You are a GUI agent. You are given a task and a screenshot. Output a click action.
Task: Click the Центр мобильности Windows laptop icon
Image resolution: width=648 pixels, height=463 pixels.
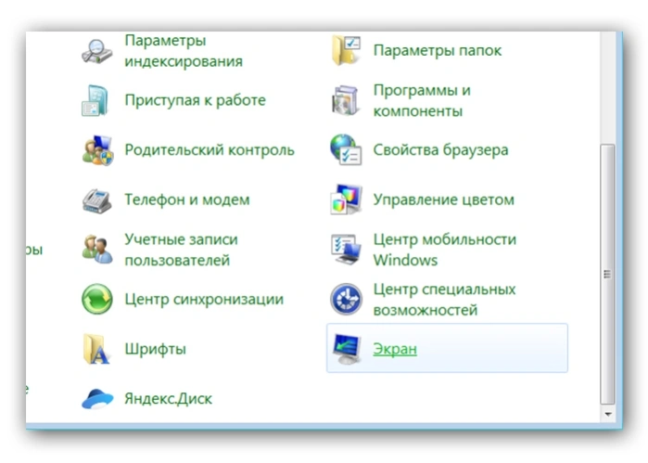point(346,250)
